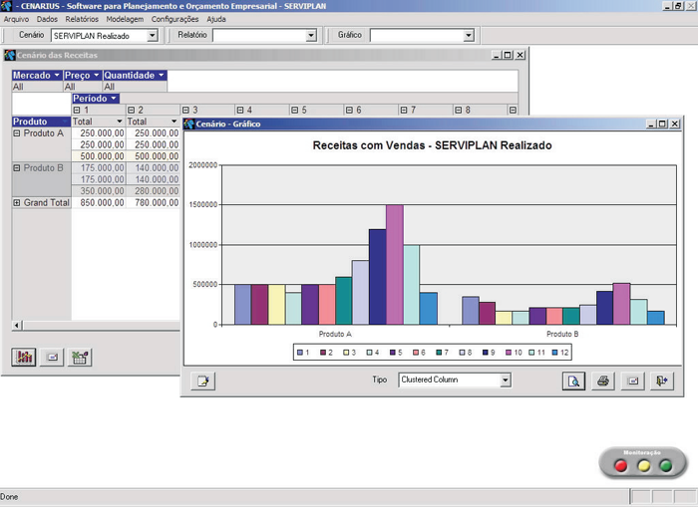Open the Preço filter dropdown

[x=96, y=75]
